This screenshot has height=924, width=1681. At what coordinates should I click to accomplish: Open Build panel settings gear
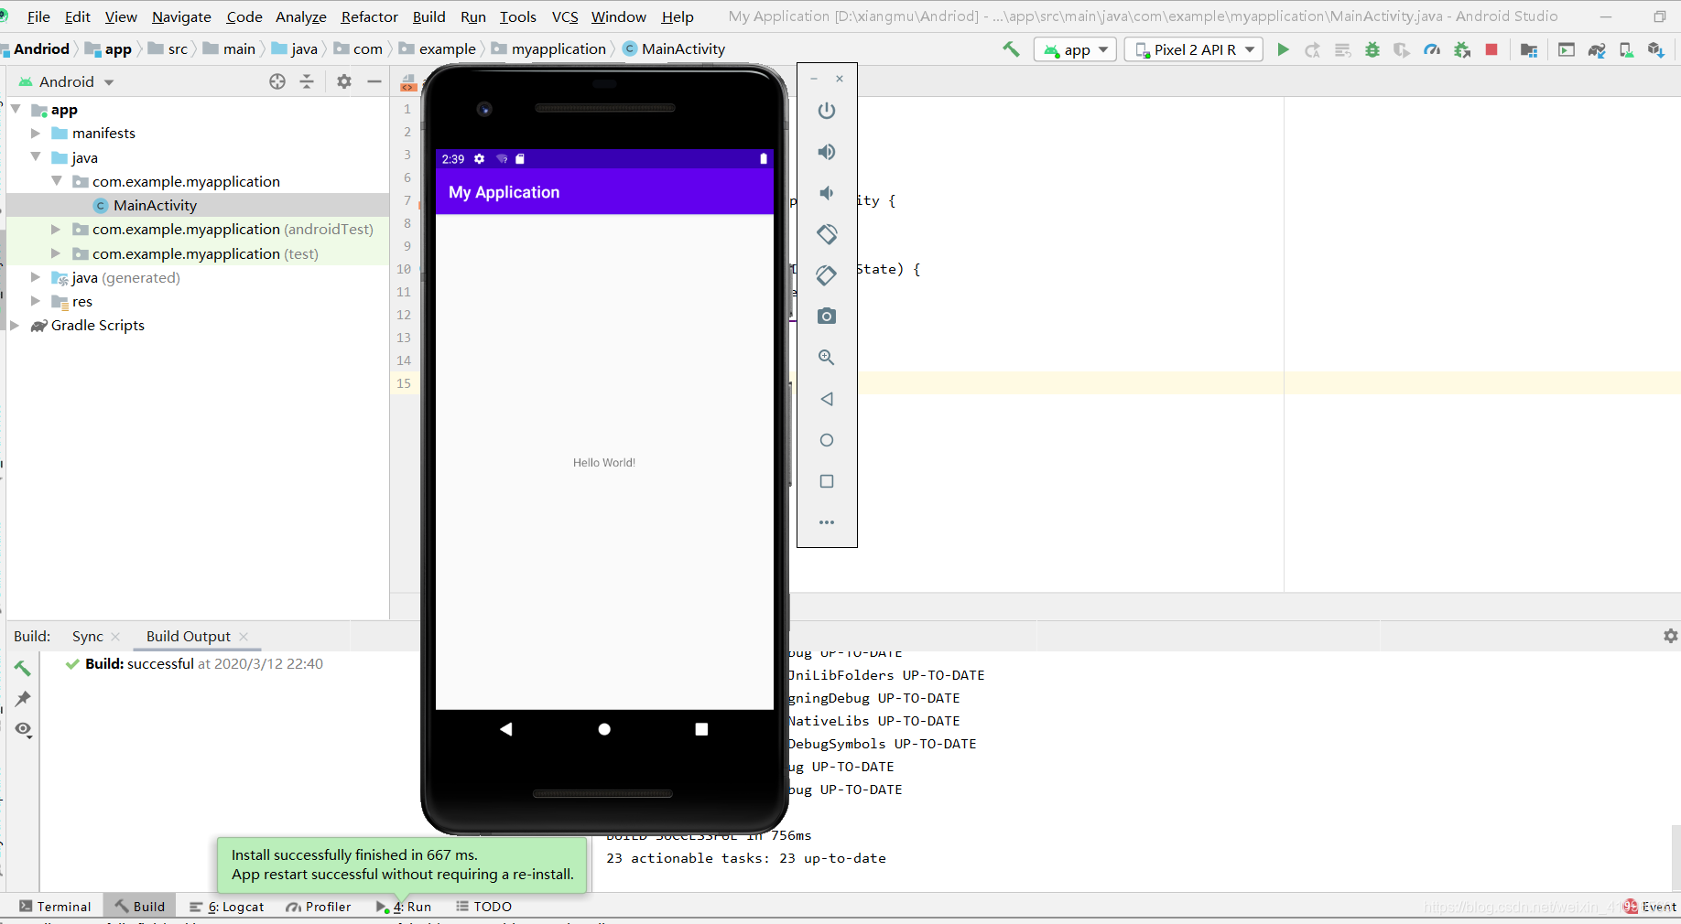pos(1670,636)
